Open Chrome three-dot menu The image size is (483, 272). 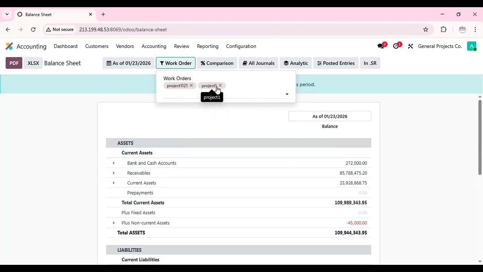[x=475, y=29]
